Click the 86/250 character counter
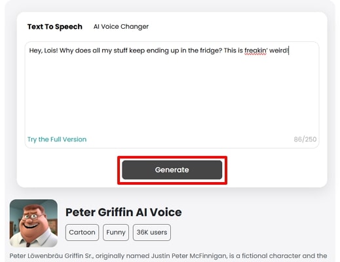The width and height of the screenshot is (340, 262). pos(305,140)
